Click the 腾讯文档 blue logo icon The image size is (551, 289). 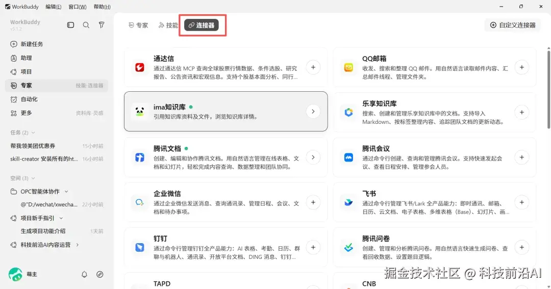139,157
